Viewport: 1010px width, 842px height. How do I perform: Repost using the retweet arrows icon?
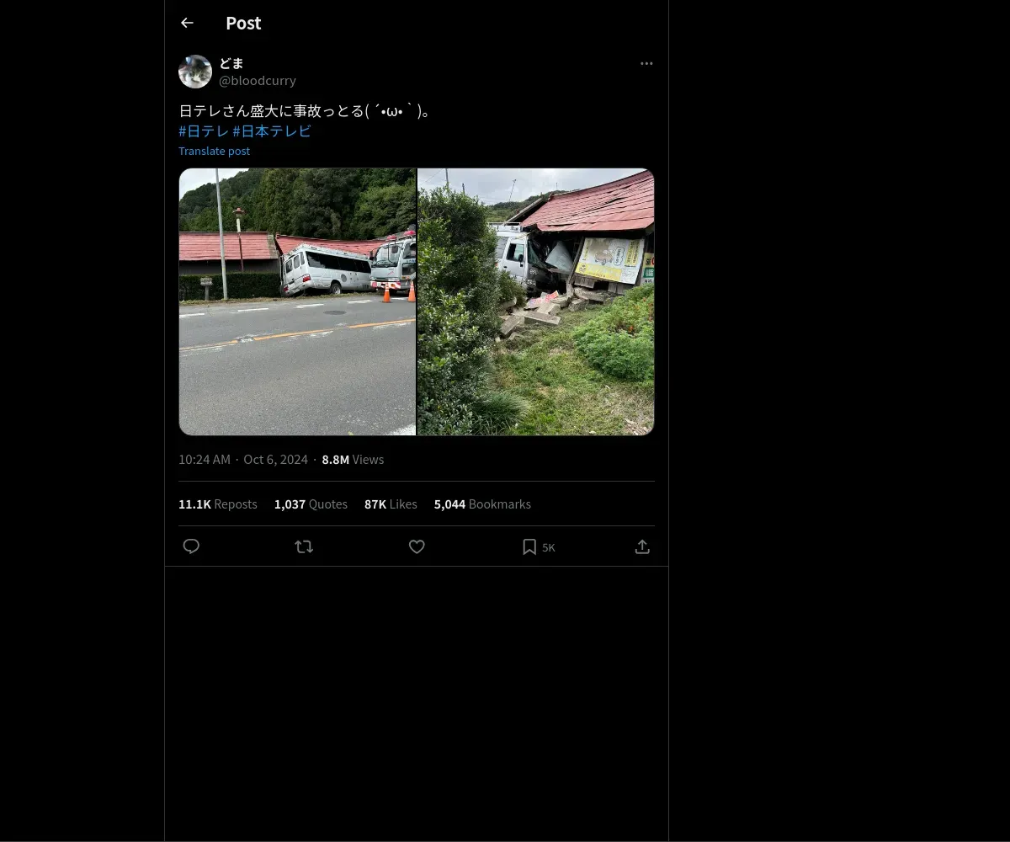304,546
